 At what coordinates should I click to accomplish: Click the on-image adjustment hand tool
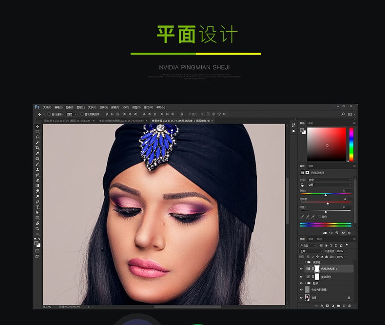point(302,185)
